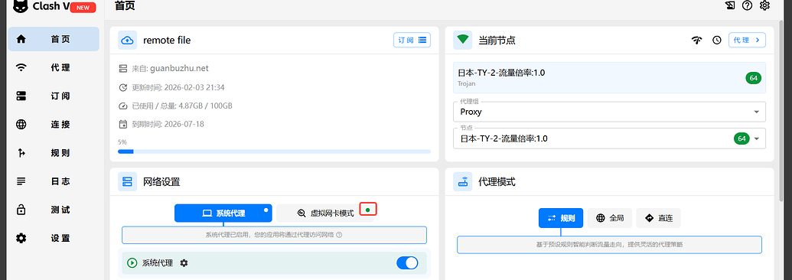Open the 首页 home page in sidebar
Screen dimensions: 792x280
[x=54, y=39]
